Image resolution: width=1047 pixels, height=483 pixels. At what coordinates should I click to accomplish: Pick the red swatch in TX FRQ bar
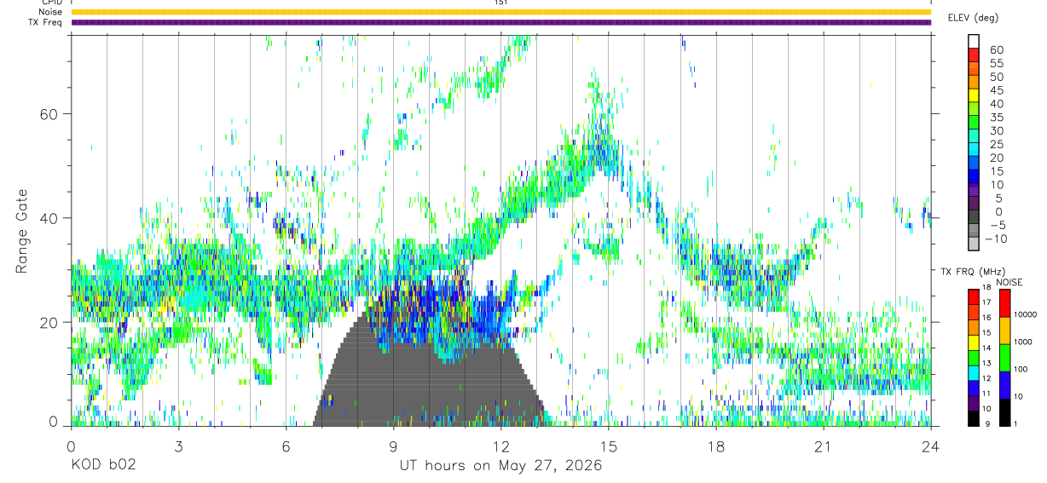coord(974,296)
